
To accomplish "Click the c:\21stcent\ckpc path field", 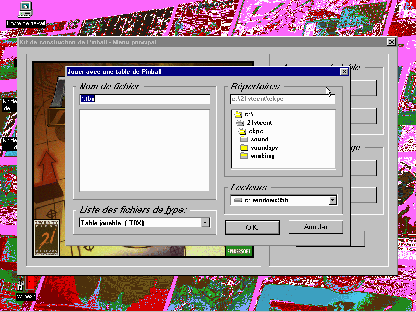I will click(x=283, y=99).
